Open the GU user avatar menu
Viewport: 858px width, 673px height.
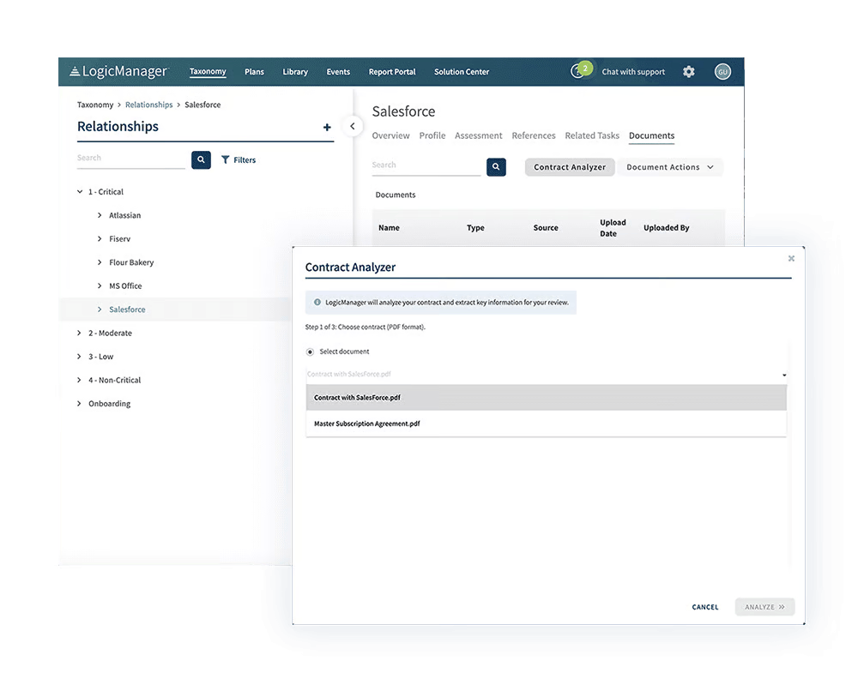[x=722, y=72]
